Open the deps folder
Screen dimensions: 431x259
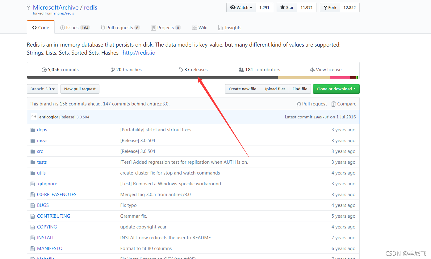pos(42,130)
